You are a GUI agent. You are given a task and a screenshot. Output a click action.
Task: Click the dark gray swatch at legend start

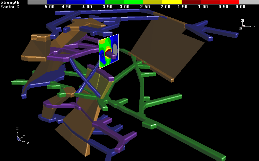[37, 2]
